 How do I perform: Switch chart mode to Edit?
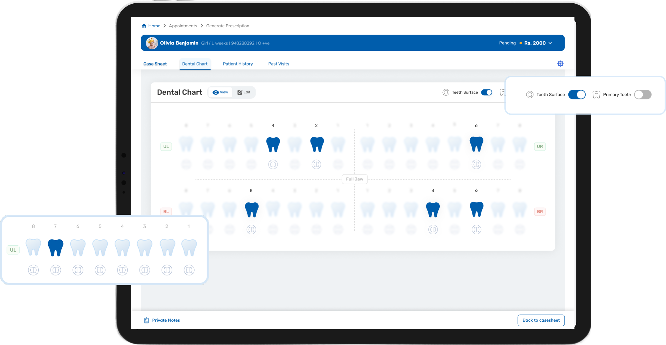(244, 92)
